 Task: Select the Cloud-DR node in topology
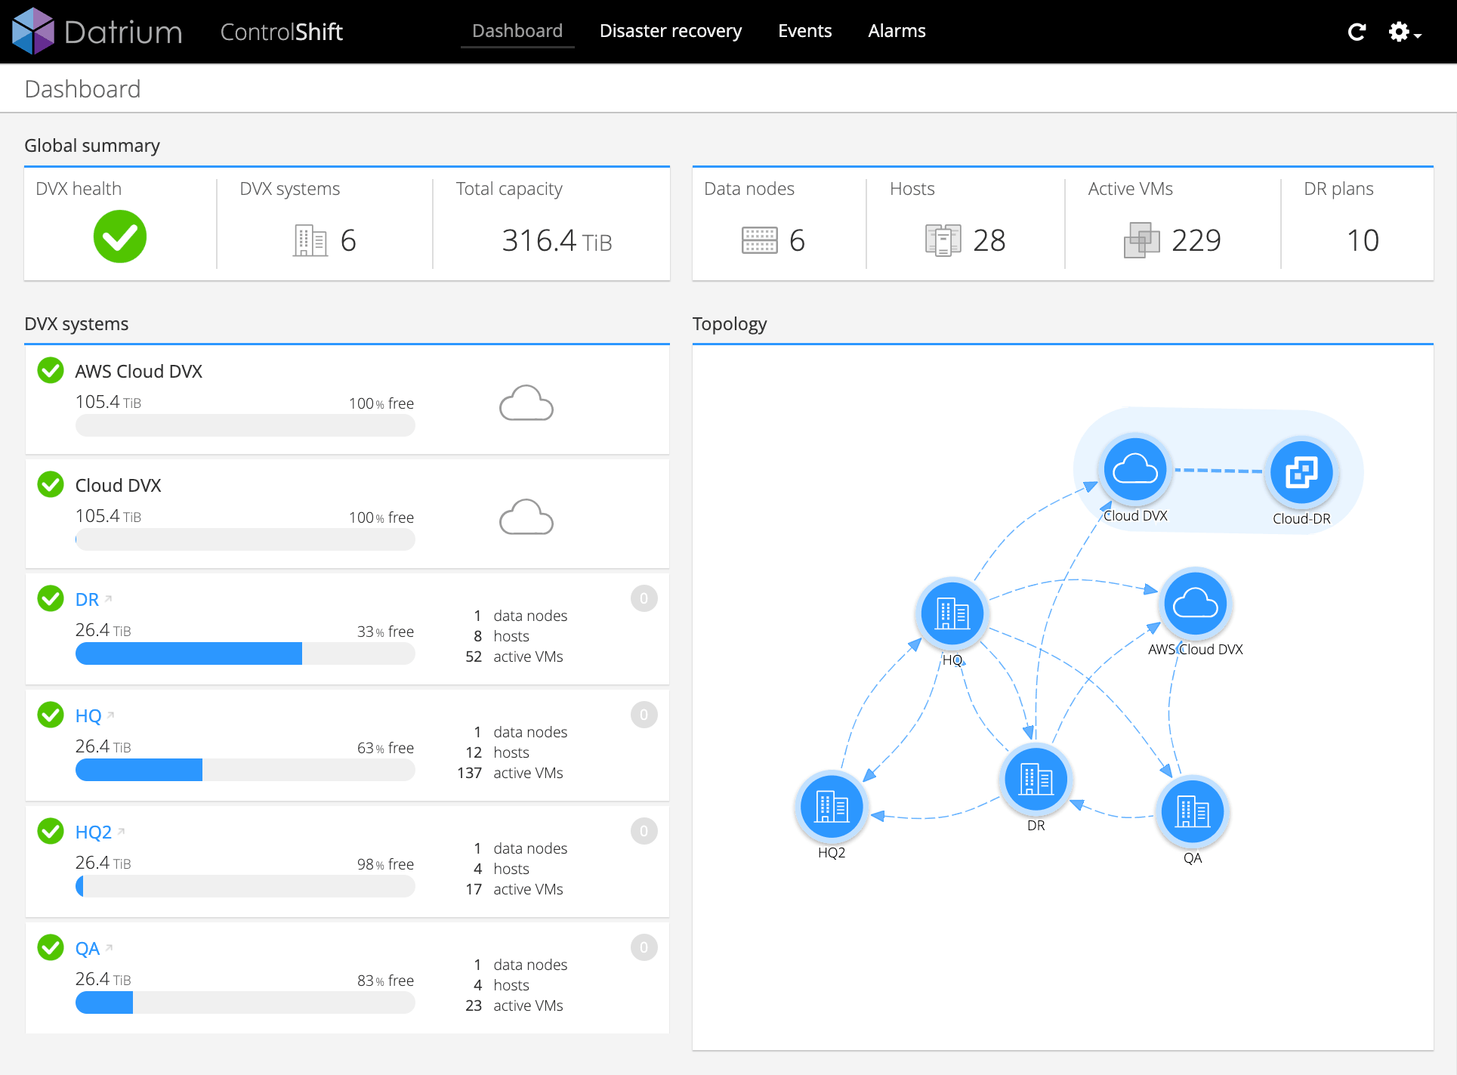pos(1301,473)
